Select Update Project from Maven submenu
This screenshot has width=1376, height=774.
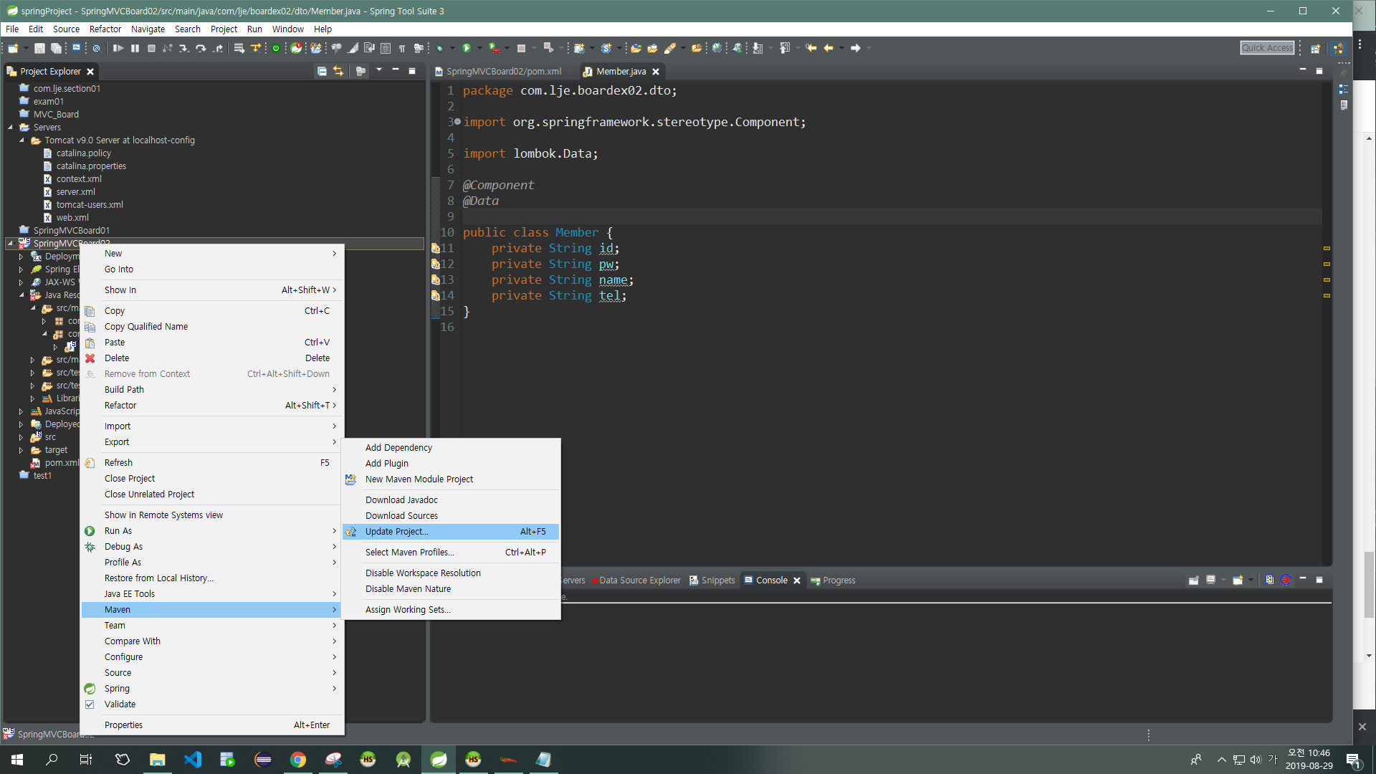point(396,532)
